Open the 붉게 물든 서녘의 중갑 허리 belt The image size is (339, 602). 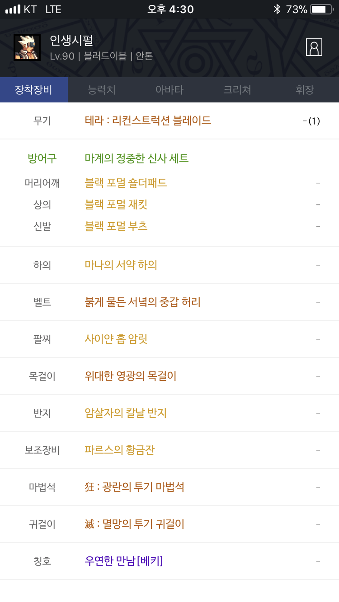point(142,302)
